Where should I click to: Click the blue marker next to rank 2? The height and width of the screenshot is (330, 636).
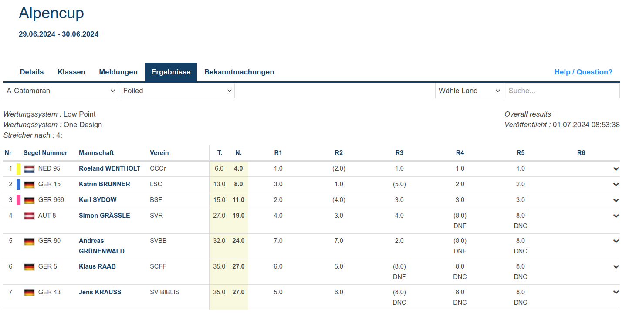[19, 185]
